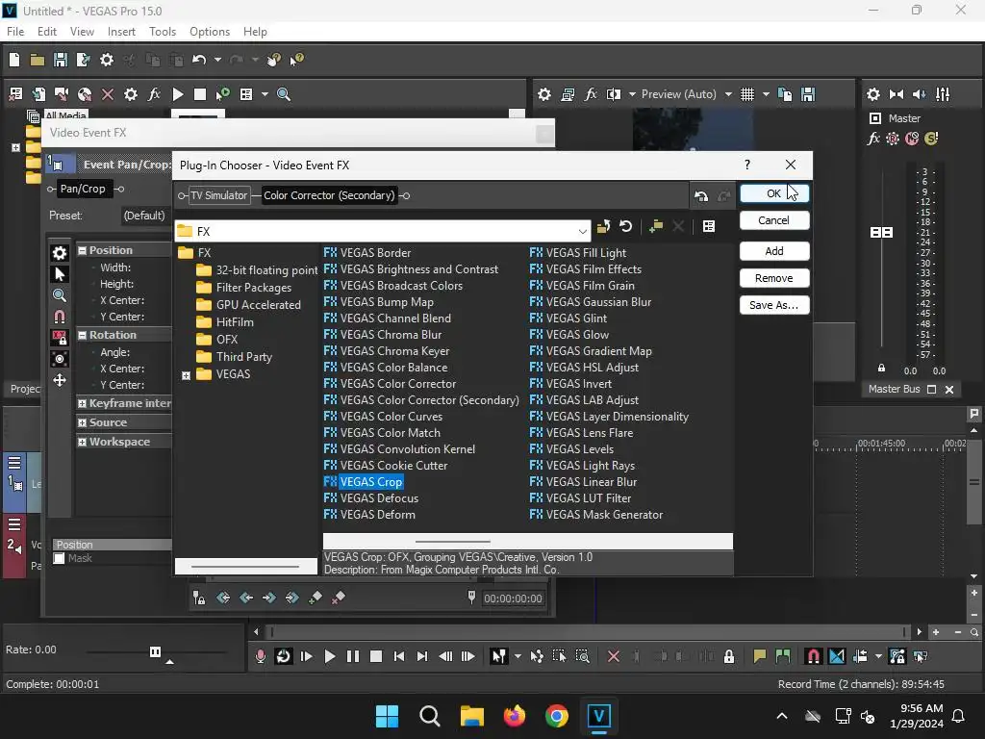Open Master bus audio properties gear
Screen dimensions: 985x739
(x=873, y=94)
